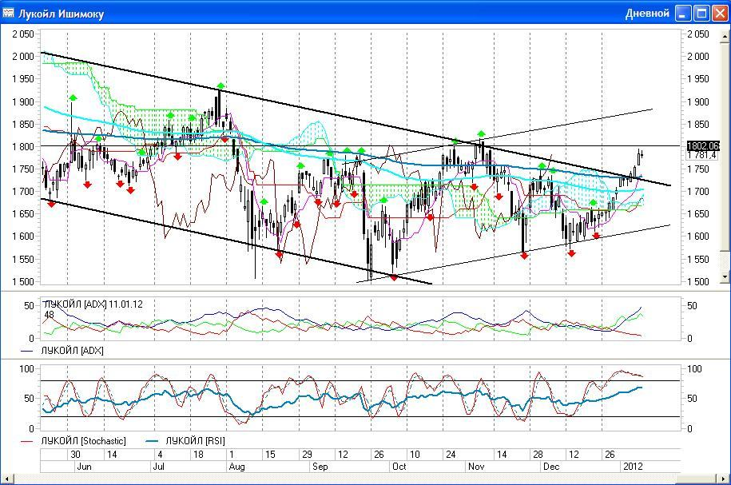This screenshot has height=485, width=731.
Task: Click the date label 30 on the time axis
Action: click(x=75, y=454)
